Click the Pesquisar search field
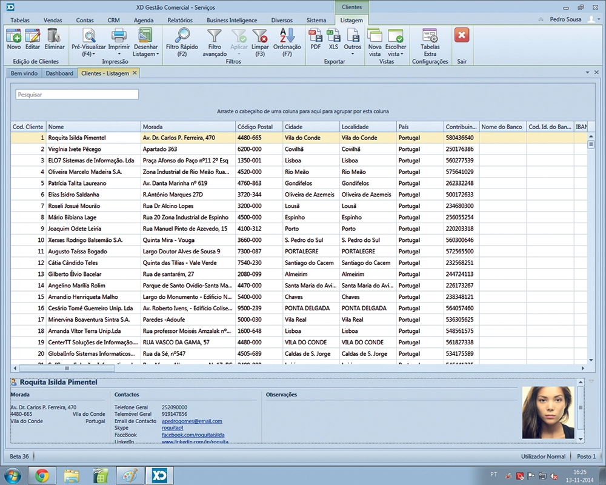Screen dimensions: 606x485 pyautogui.click(x=77, y=95)
